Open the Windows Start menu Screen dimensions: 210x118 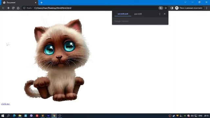(3, 116)
